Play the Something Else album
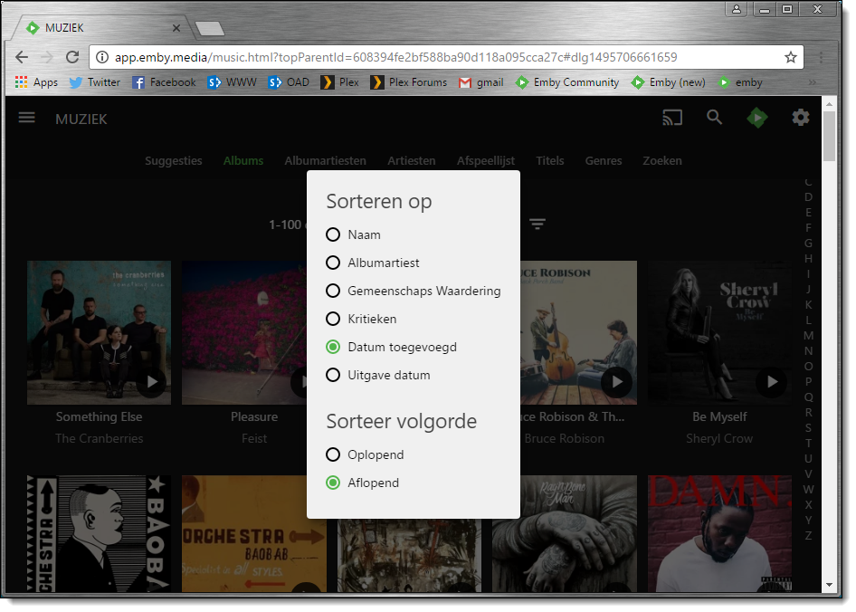The height and width of the screenshot is (612, 856). pyautogui.click(x=152, y=381)
